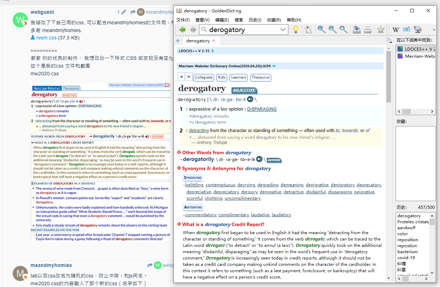Screen dimensions: 440x287
Task: Open a new tab with plus icon
Action: tap(178, 41)
